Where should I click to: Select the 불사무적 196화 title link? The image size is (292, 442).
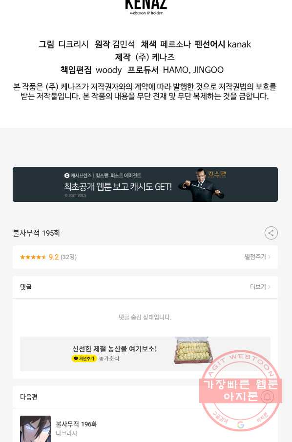point(77,424)
